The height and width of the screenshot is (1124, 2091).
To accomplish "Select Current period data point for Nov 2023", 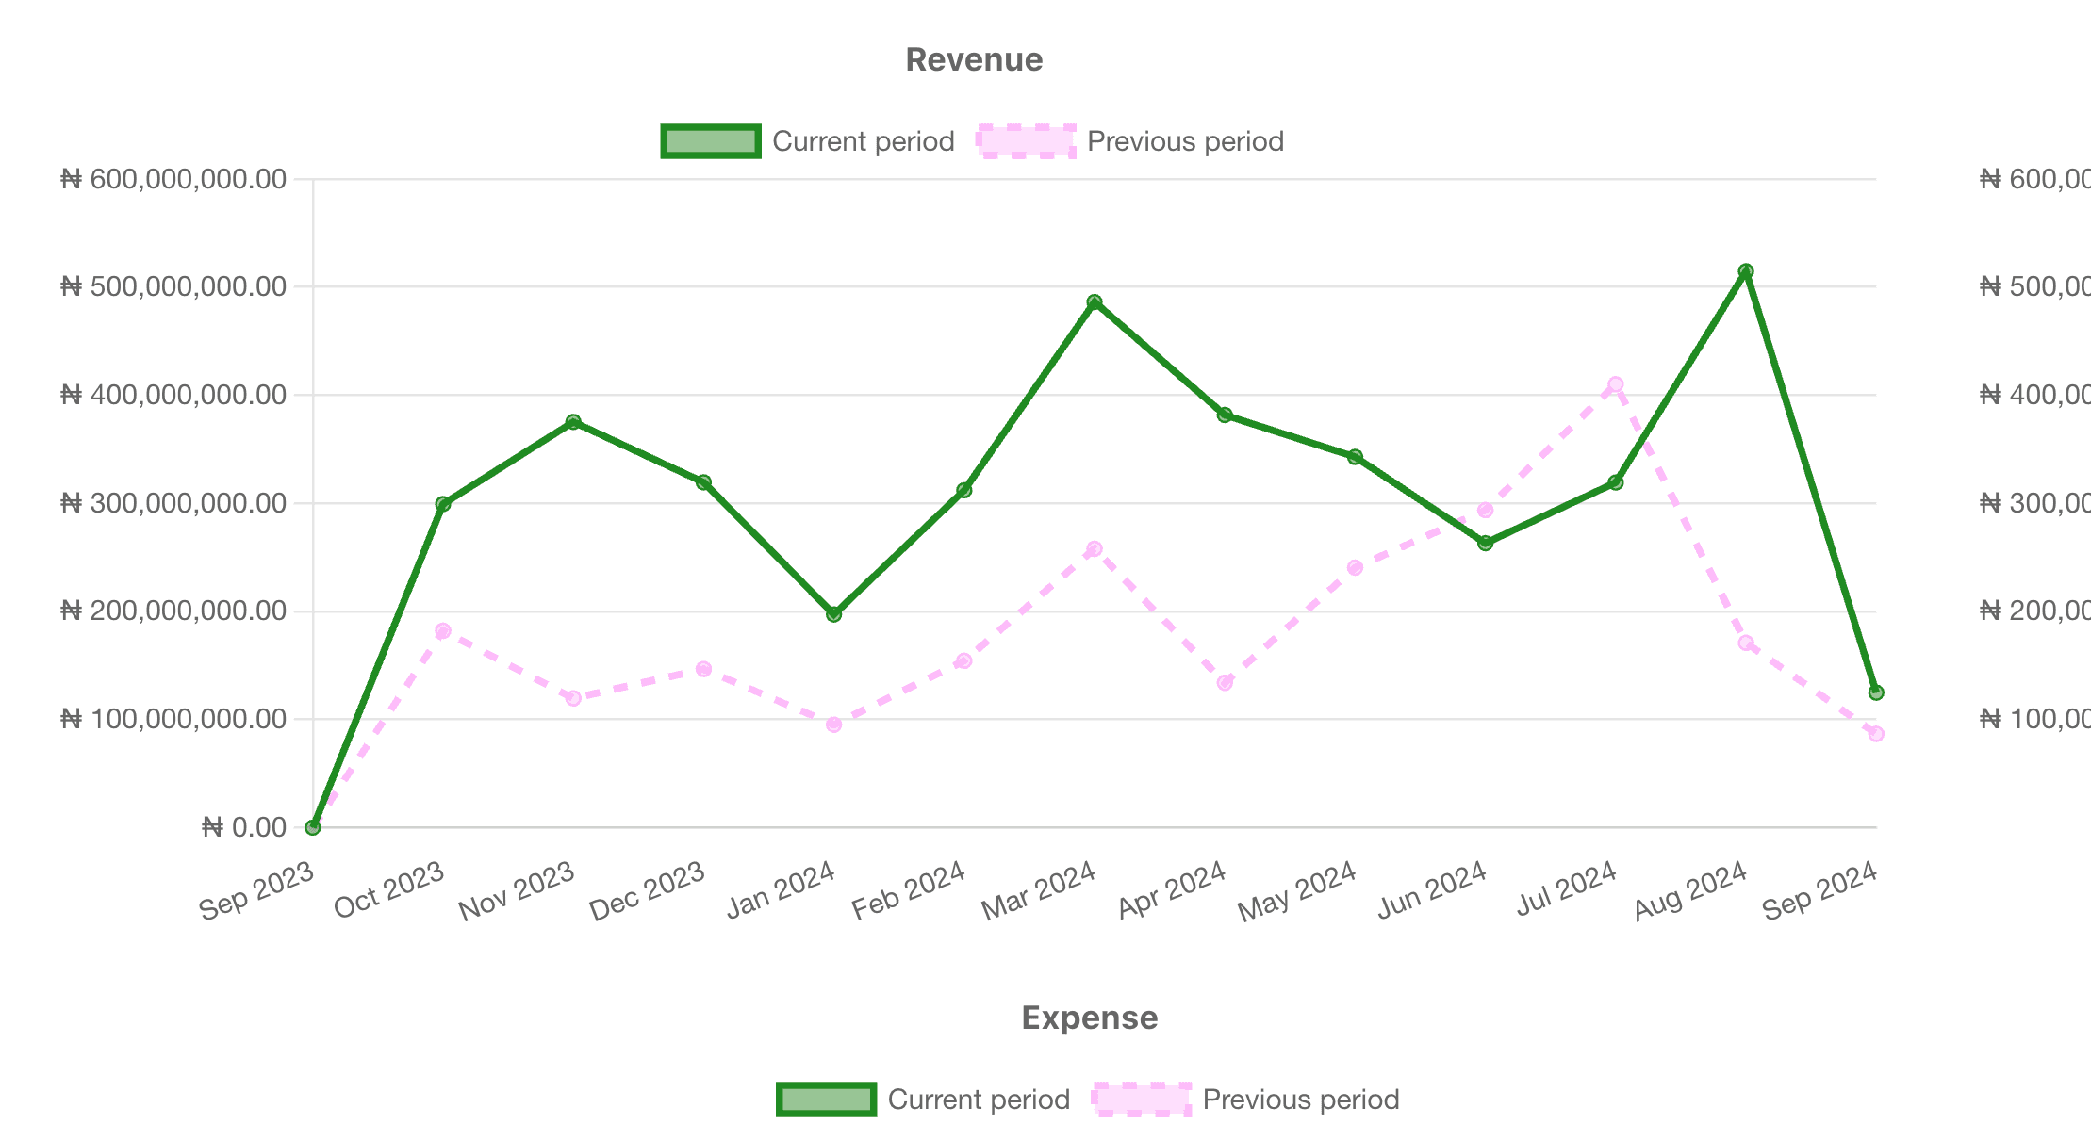I will [573, 422].
